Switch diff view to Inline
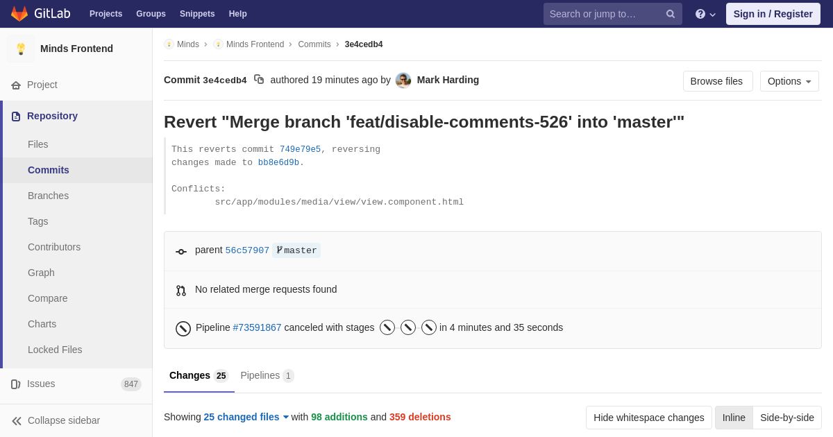Image resolution: width=833 pixels, height=437 pixels. (734, 418)
